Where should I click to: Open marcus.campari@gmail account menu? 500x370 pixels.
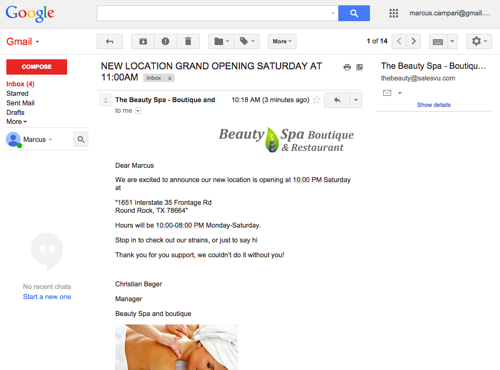[x=450, y=13]
